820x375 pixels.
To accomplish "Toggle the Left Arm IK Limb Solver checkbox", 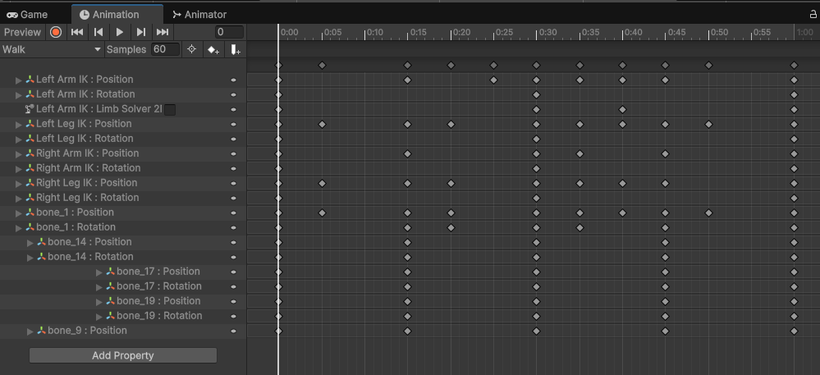I will point(170,109).
